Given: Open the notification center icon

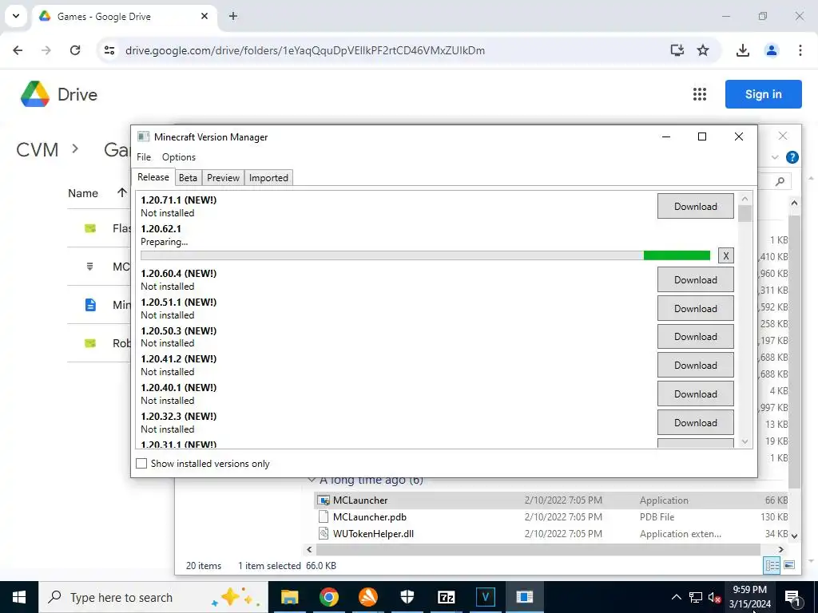Looking at the screenshot, I should (792, 597).
